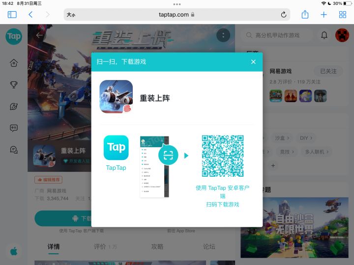Expand the 沙盒 tag
354x265 pixels.
click(x=282, y=138)
